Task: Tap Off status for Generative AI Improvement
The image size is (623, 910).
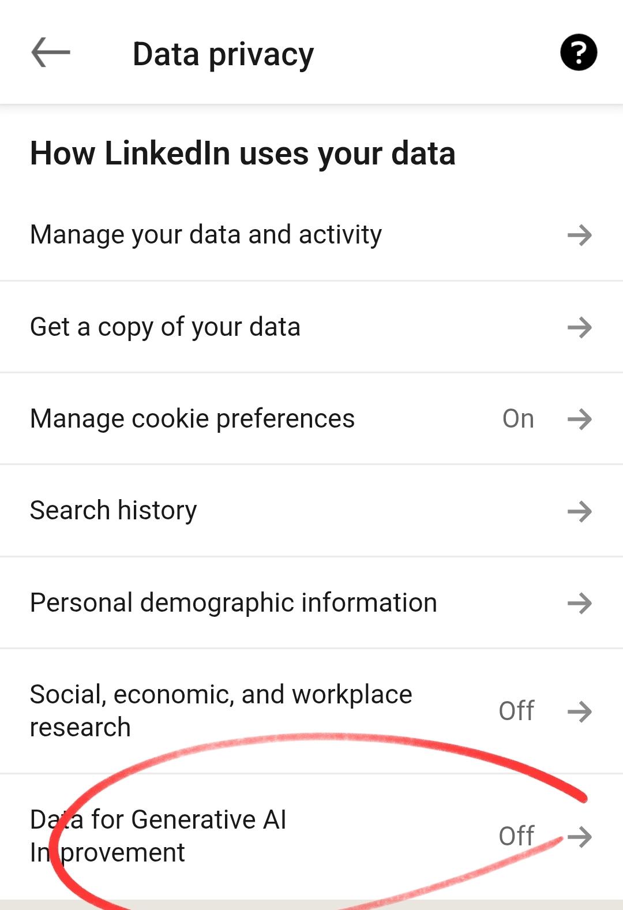Action: point(516,836)
